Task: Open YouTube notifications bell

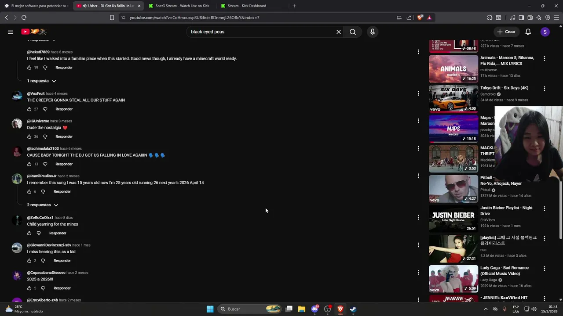Action: 528,32
